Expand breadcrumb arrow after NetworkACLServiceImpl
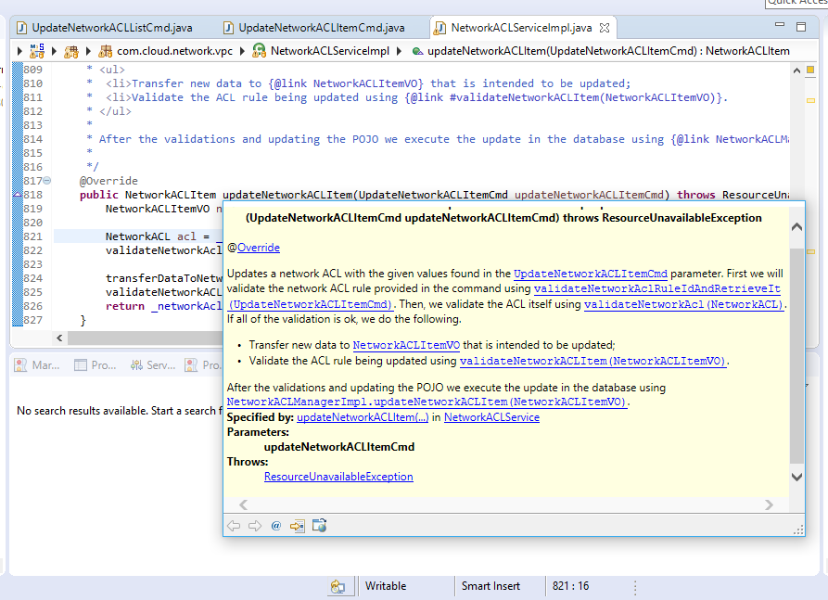Image resolution: width=828 pixels, height=600 pixels. tap(399, 51)
